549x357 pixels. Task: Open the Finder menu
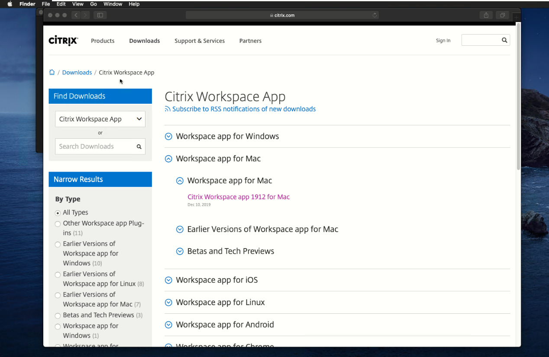[27, 4]
